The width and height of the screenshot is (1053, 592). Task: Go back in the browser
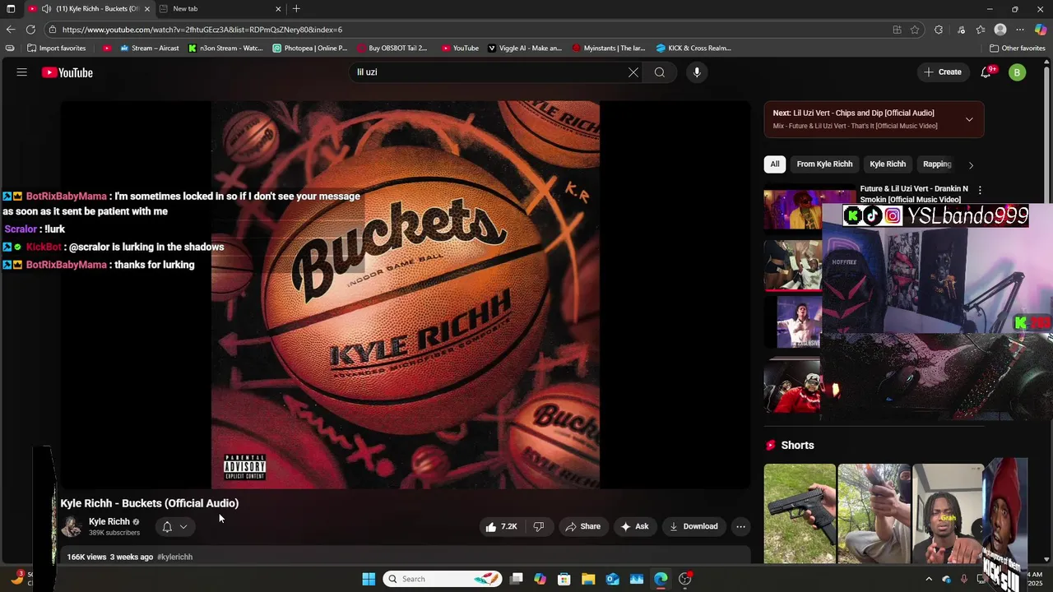pyautogui.click(x=11, y=30)
